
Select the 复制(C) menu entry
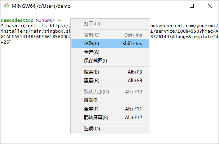click(110, 35)
